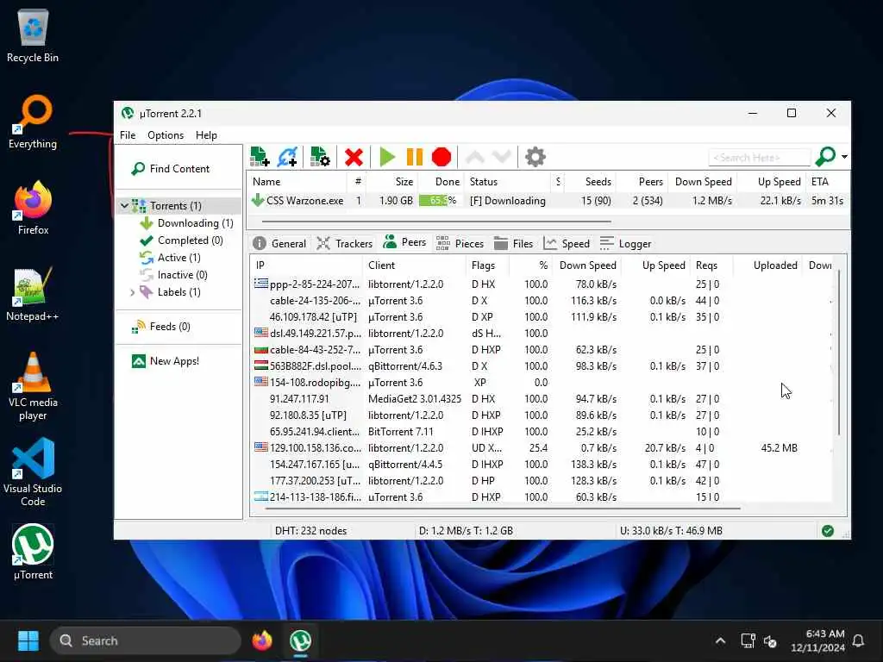The width and height of the screenshot is (883, 662).
Task: Open Visual Studio Code desktop shortcut
Action: (33, 472)
